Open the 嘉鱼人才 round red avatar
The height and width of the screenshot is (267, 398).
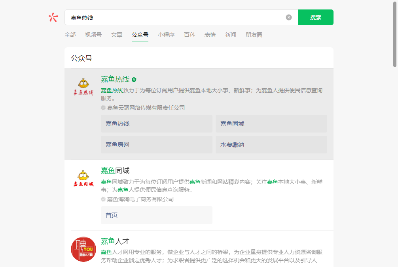tap(83, 249)
